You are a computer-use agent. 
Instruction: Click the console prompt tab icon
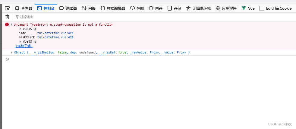pos(39,8)
